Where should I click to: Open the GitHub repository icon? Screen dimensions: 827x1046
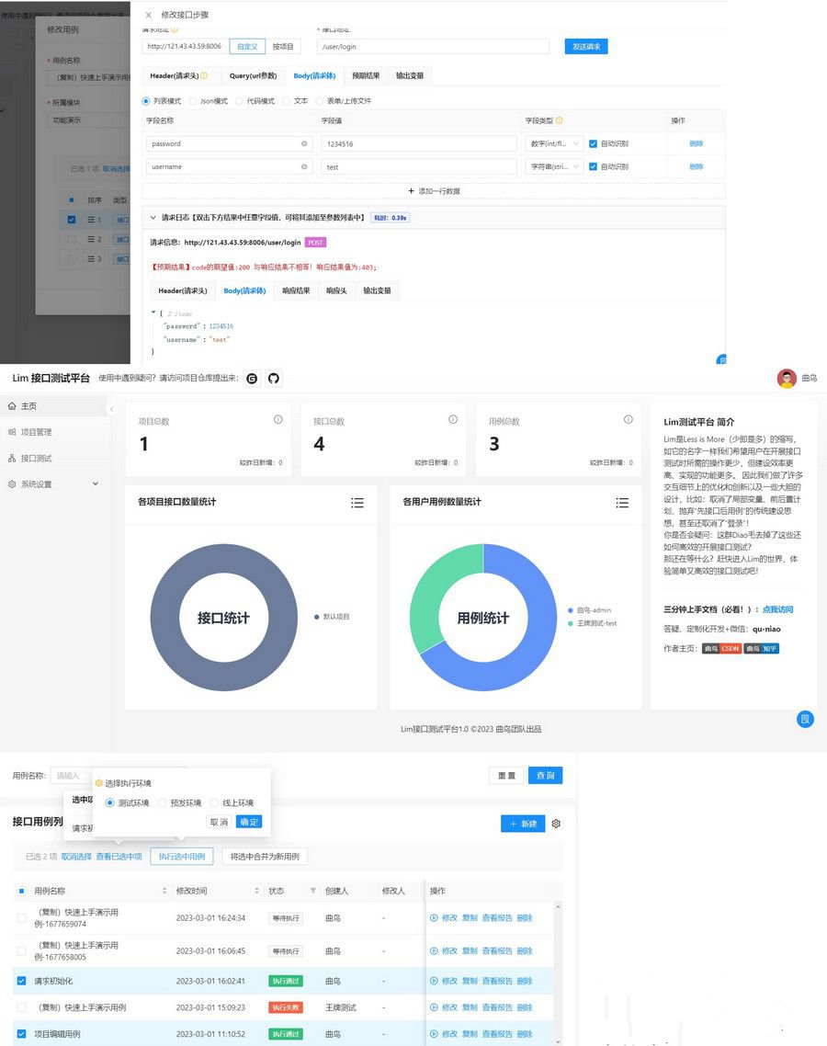click(x=273, y=379)
